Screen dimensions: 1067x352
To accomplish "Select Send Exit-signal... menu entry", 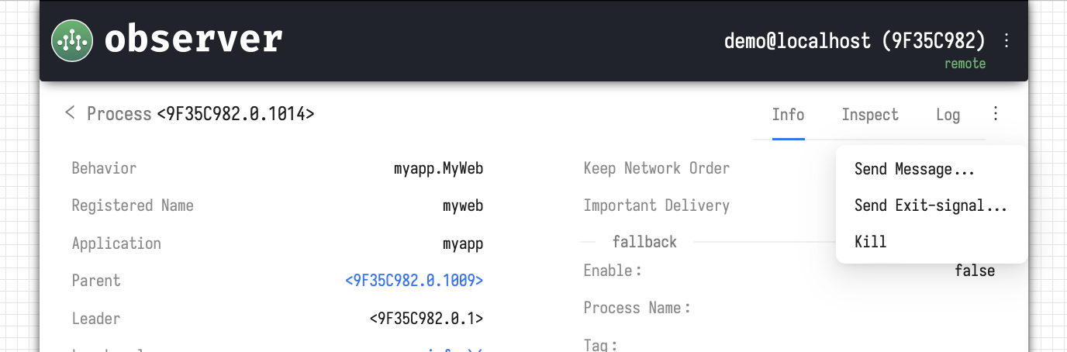I will click(931, 205).
